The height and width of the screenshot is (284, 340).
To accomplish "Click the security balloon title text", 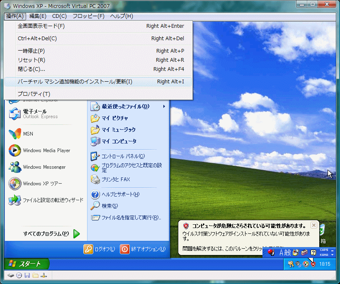I will pos(249,226).
